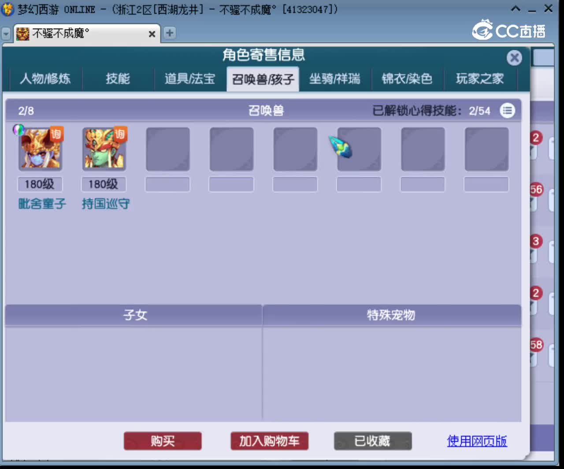Click the eighth empty summon slot
564x469 pixels.
pos(487,149)
